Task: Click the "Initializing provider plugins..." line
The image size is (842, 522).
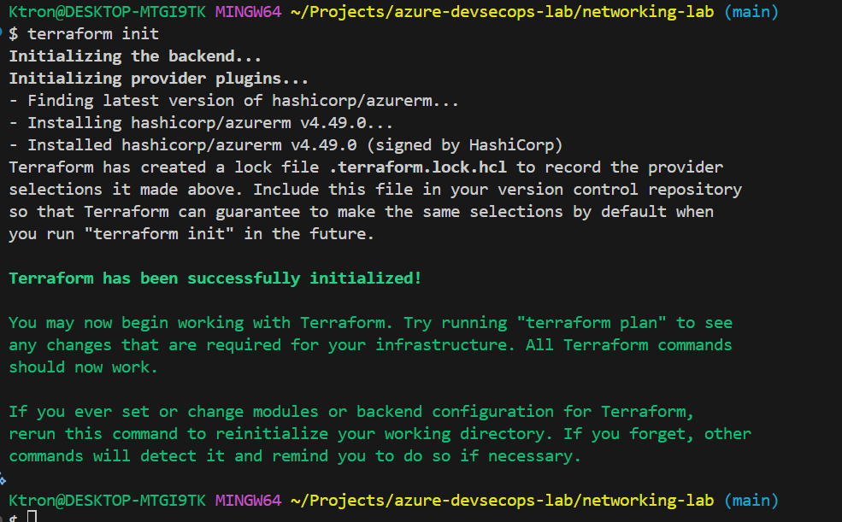Action: [x=158, y=79]
